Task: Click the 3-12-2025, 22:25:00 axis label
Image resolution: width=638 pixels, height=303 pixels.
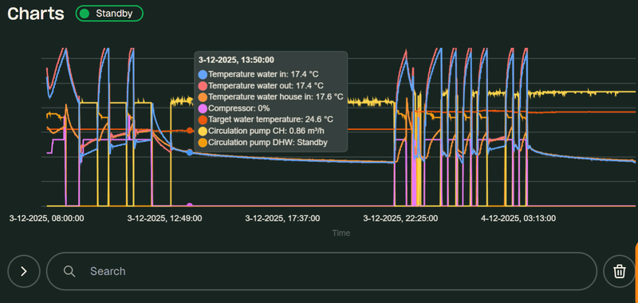Action: coord(400,218)
